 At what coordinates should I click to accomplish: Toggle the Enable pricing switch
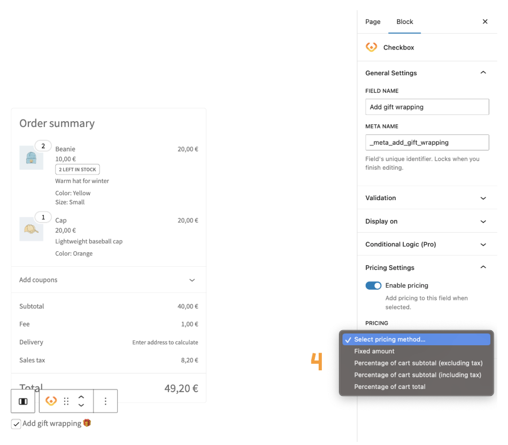click(373, 285)
